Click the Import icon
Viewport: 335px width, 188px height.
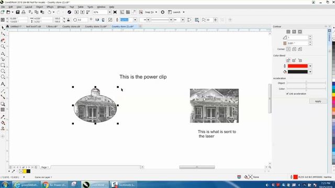tap(76, 12)
